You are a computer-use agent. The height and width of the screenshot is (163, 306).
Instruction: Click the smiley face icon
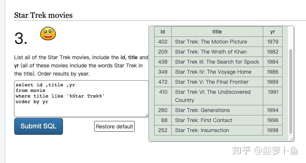coord(48,34)
